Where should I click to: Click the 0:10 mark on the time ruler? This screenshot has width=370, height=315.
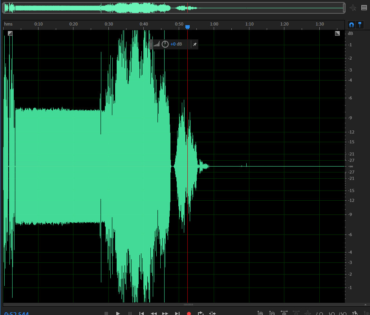coord(38,24)
